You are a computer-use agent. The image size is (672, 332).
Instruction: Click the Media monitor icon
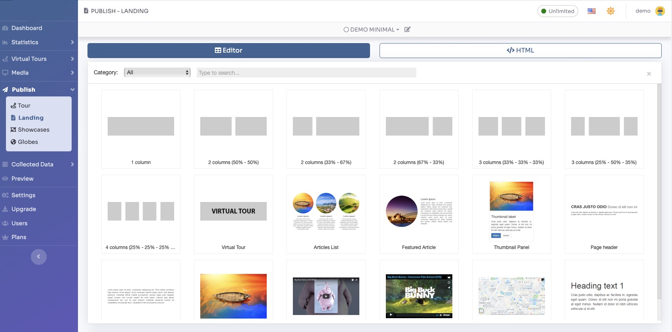[x=5, y=73]
